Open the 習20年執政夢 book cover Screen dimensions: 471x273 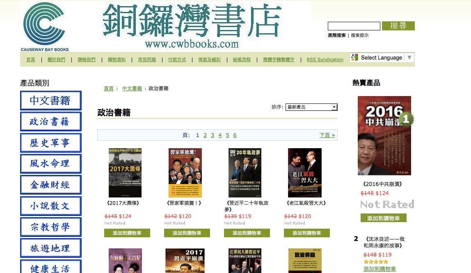pos(245,172)
